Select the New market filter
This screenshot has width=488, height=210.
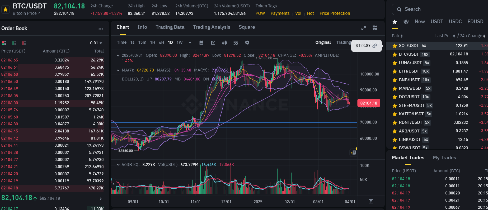coord(420,22)
